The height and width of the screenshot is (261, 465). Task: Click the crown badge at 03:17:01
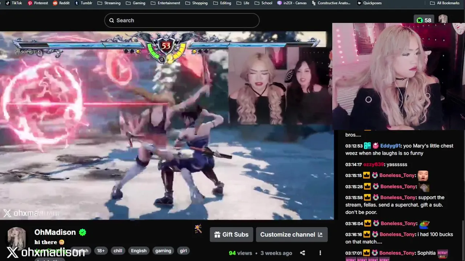coord(367,253)
